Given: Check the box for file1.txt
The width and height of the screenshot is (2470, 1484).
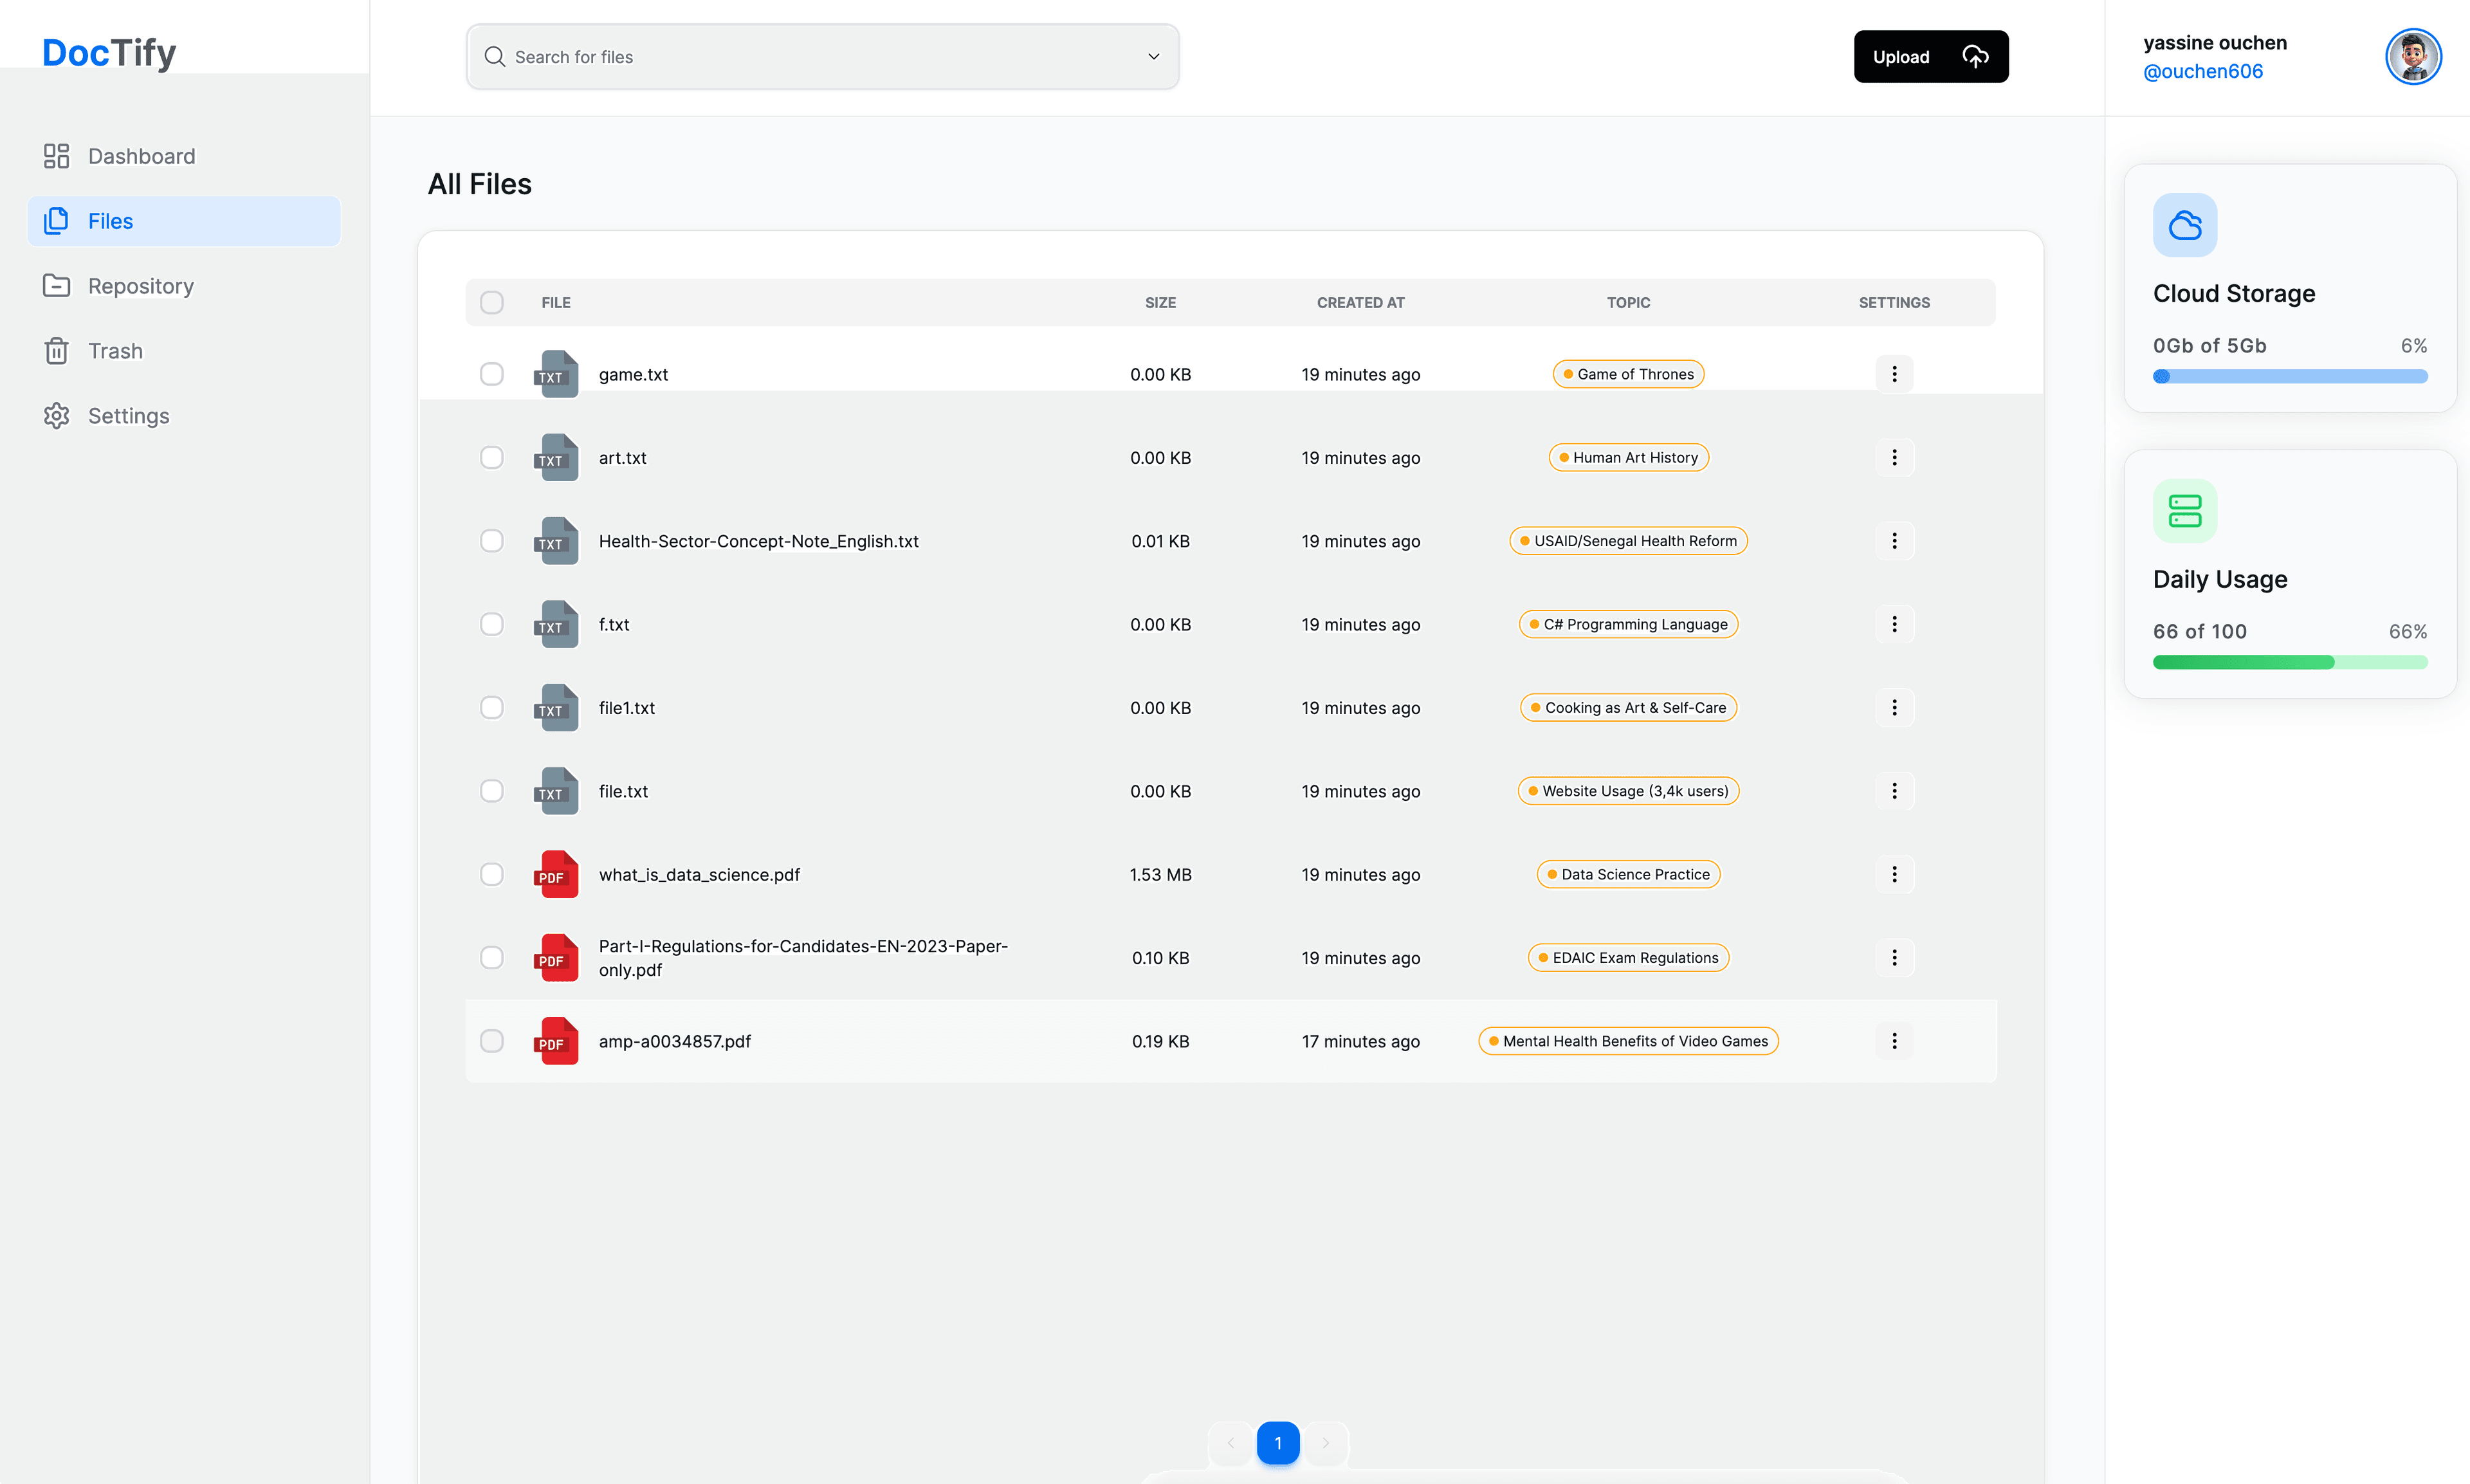Looking at the screenshot, I should [492, 707].
